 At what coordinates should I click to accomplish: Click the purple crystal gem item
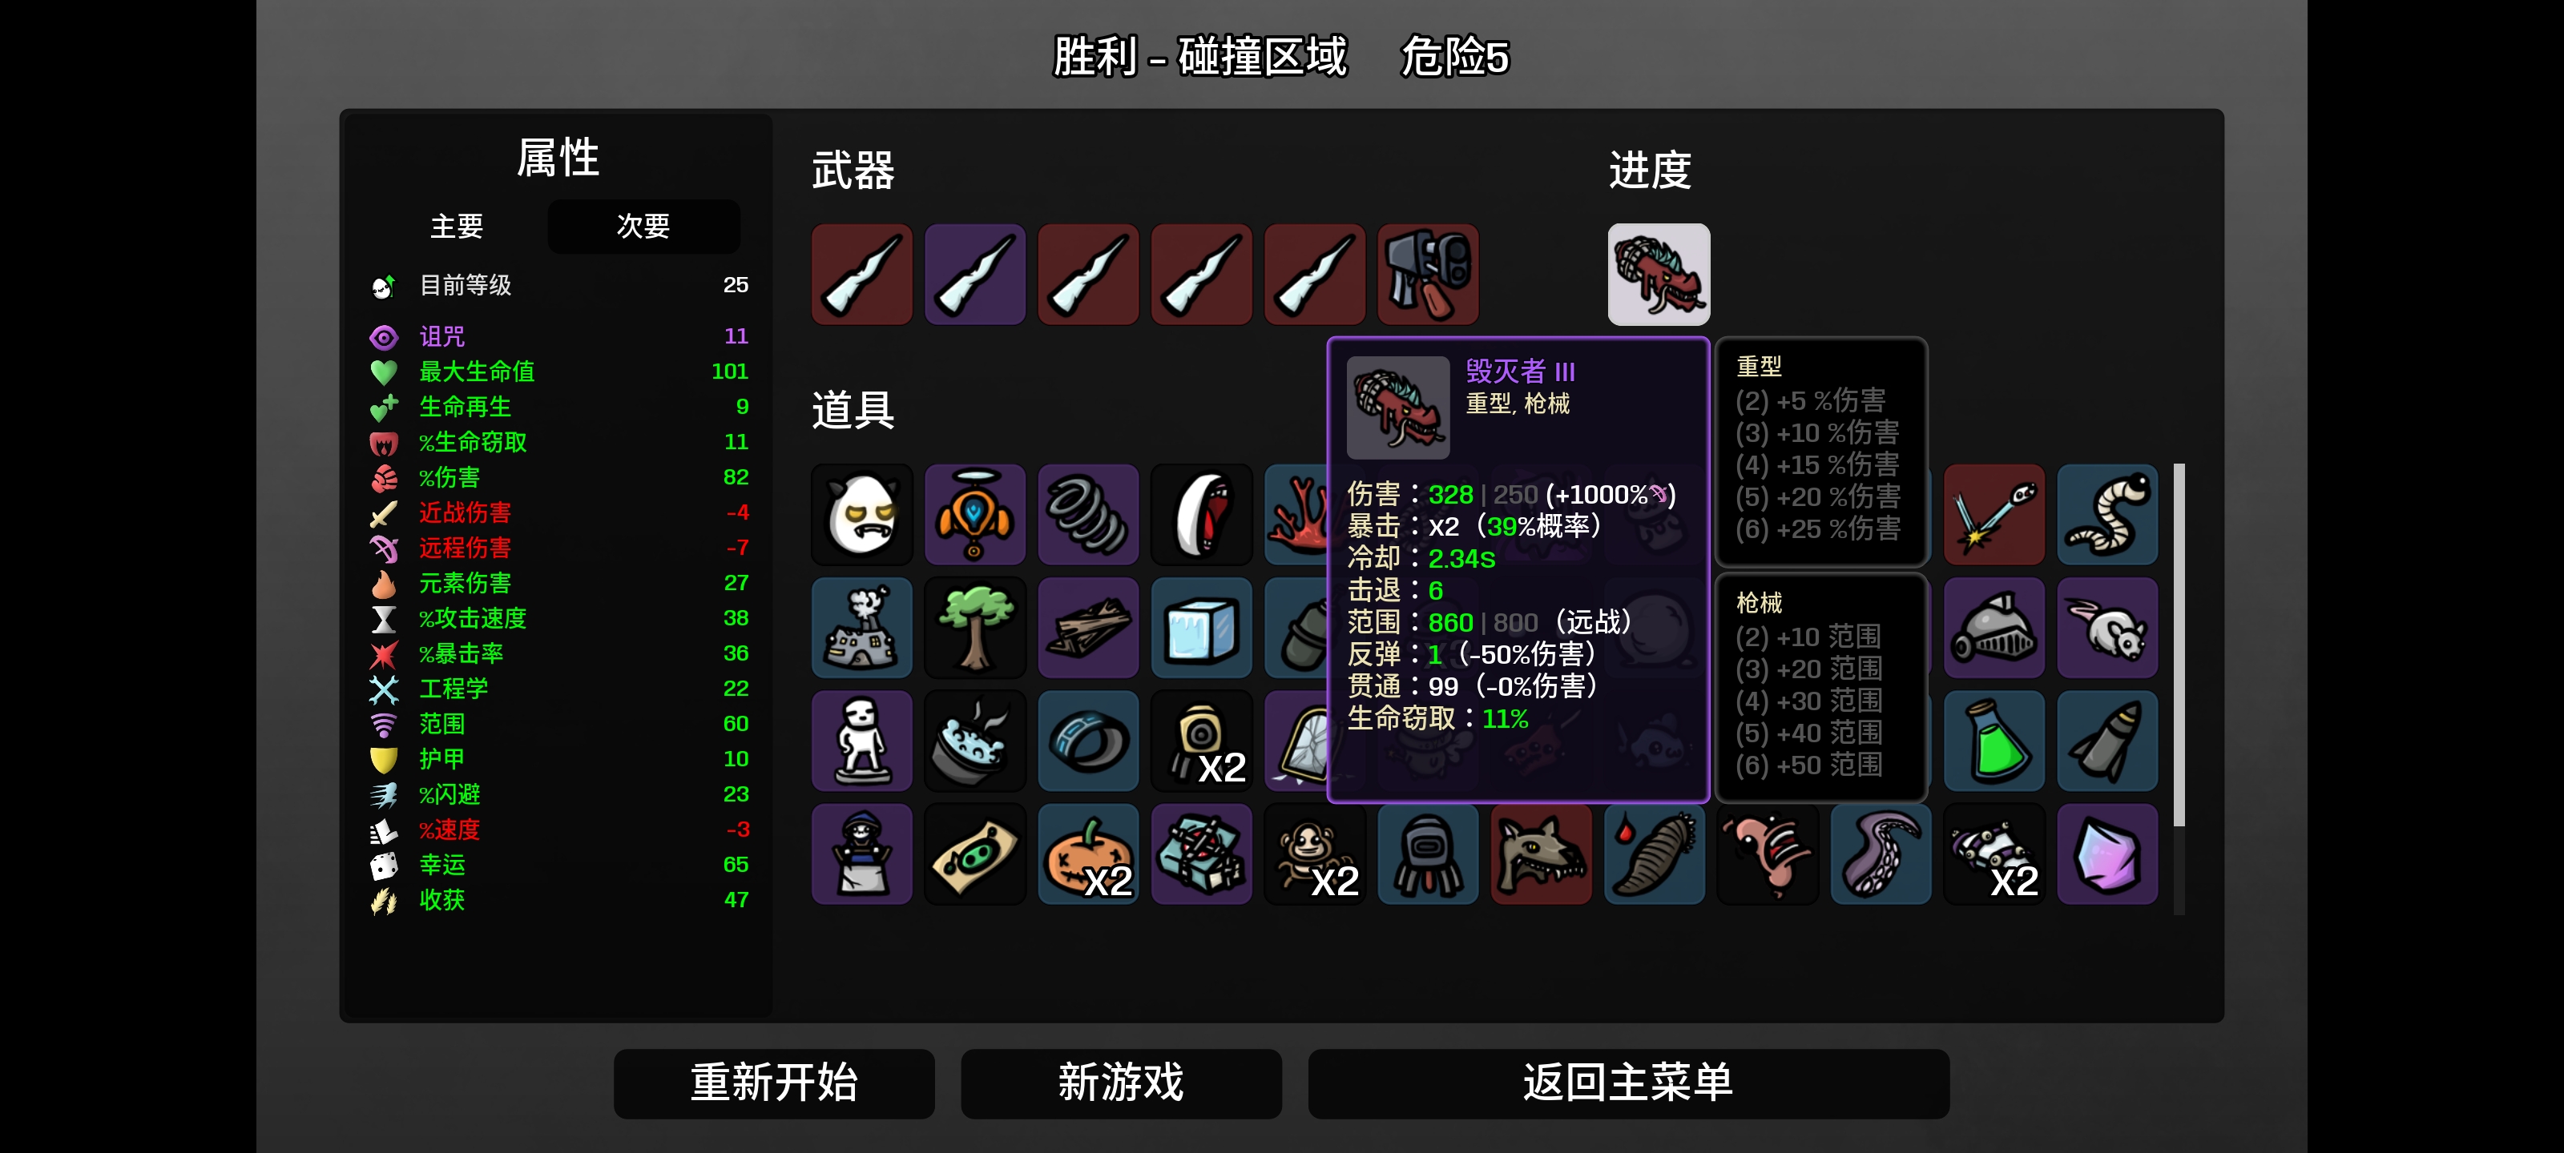(2107, 854)
